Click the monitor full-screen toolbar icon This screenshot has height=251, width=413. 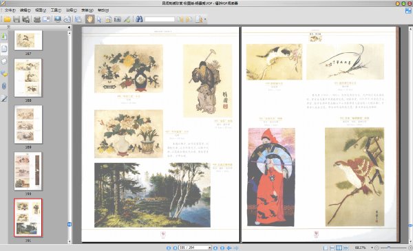pos(58,19)
